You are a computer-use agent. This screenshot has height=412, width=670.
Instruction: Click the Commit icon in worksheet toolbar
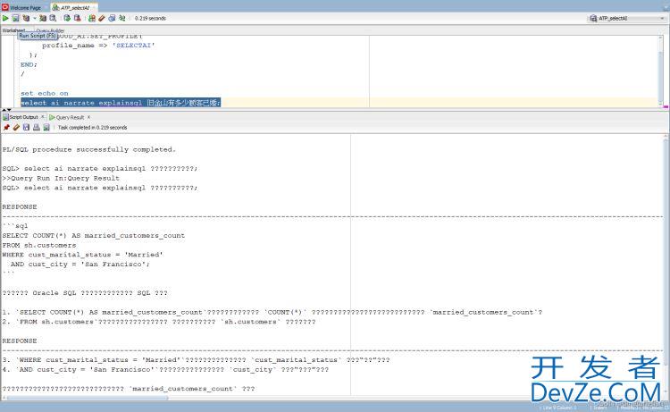click(67, 18)
